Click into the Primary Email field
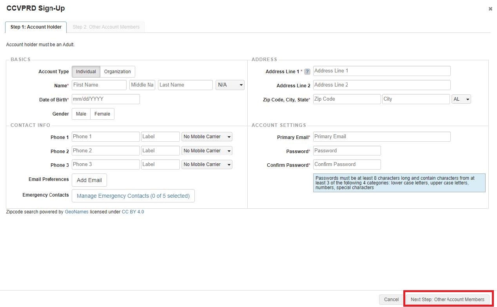Image resolution: width=497 pixels, height=307 pixels. 382,137
